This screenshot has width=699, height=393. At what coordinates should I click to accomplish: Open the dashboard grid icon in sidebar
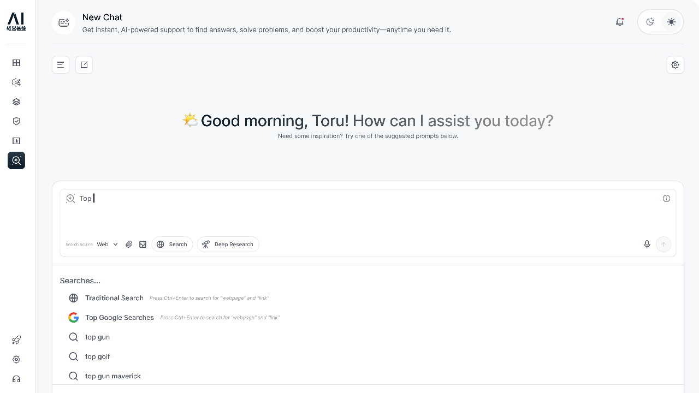pyautogui.click(x=16, y=63)
